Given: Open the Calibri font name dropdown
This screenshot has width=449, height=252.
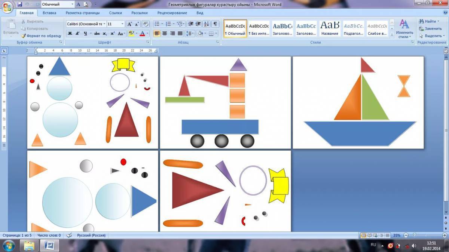Looking at the screenshot, I should [x=104, y=24].
